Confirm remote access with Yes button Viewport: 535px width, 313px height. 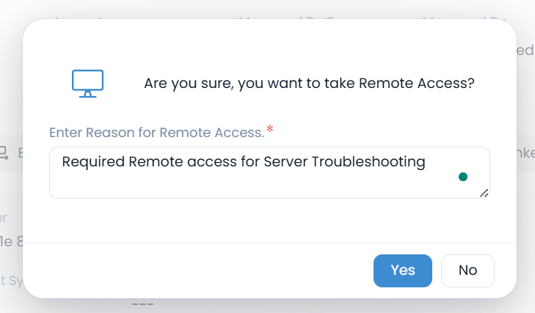point(403,270)
